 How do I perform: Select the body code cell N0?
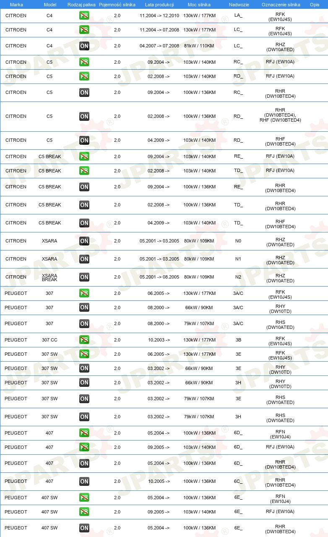pos(238,241)
